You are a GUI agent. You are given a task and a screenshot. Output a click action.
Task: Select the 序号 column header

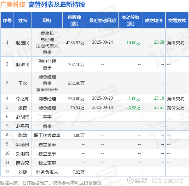point(7,21)
